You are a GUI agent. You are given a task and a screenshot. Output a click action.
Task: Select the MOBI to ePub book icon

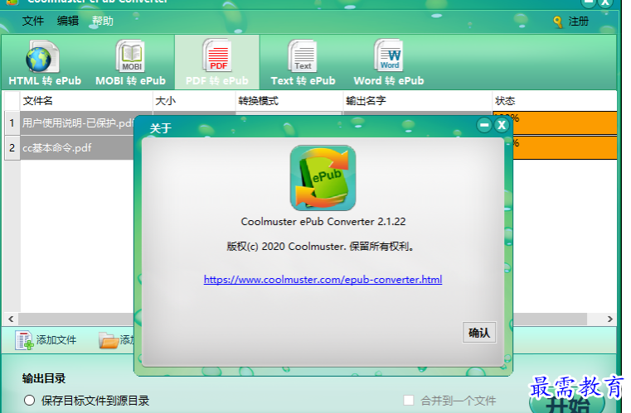coord(130,55)
